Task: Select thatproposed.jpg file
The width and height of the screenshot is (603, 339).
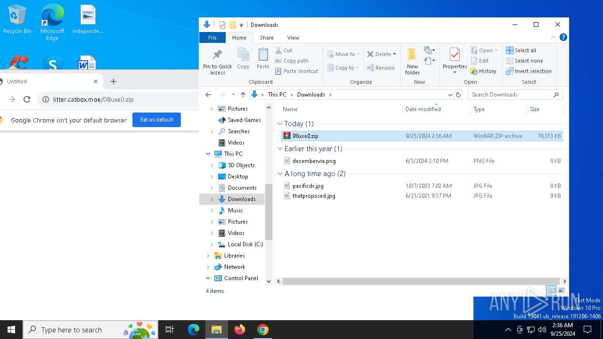Action: point(422,196)
